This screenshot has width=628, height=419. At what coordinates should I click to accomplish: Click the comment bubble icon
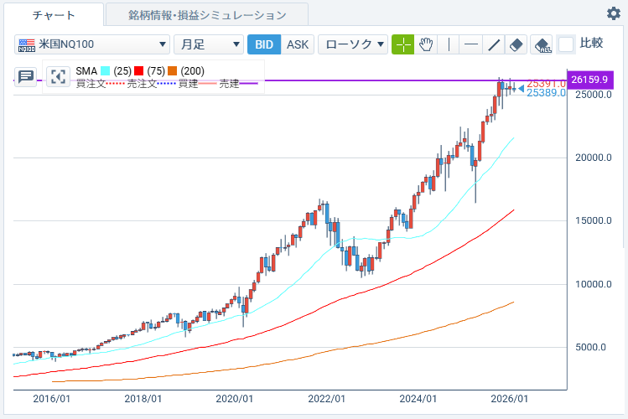[x=26, y=77]
